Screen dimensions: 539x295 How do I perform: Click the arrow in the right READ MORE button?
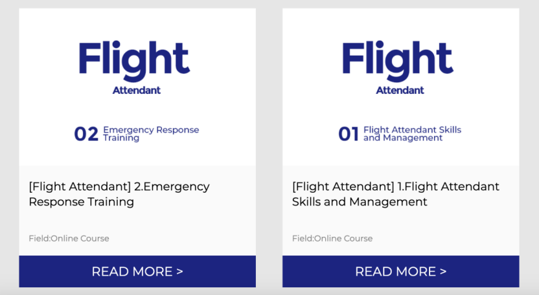(x=443, y=272)
